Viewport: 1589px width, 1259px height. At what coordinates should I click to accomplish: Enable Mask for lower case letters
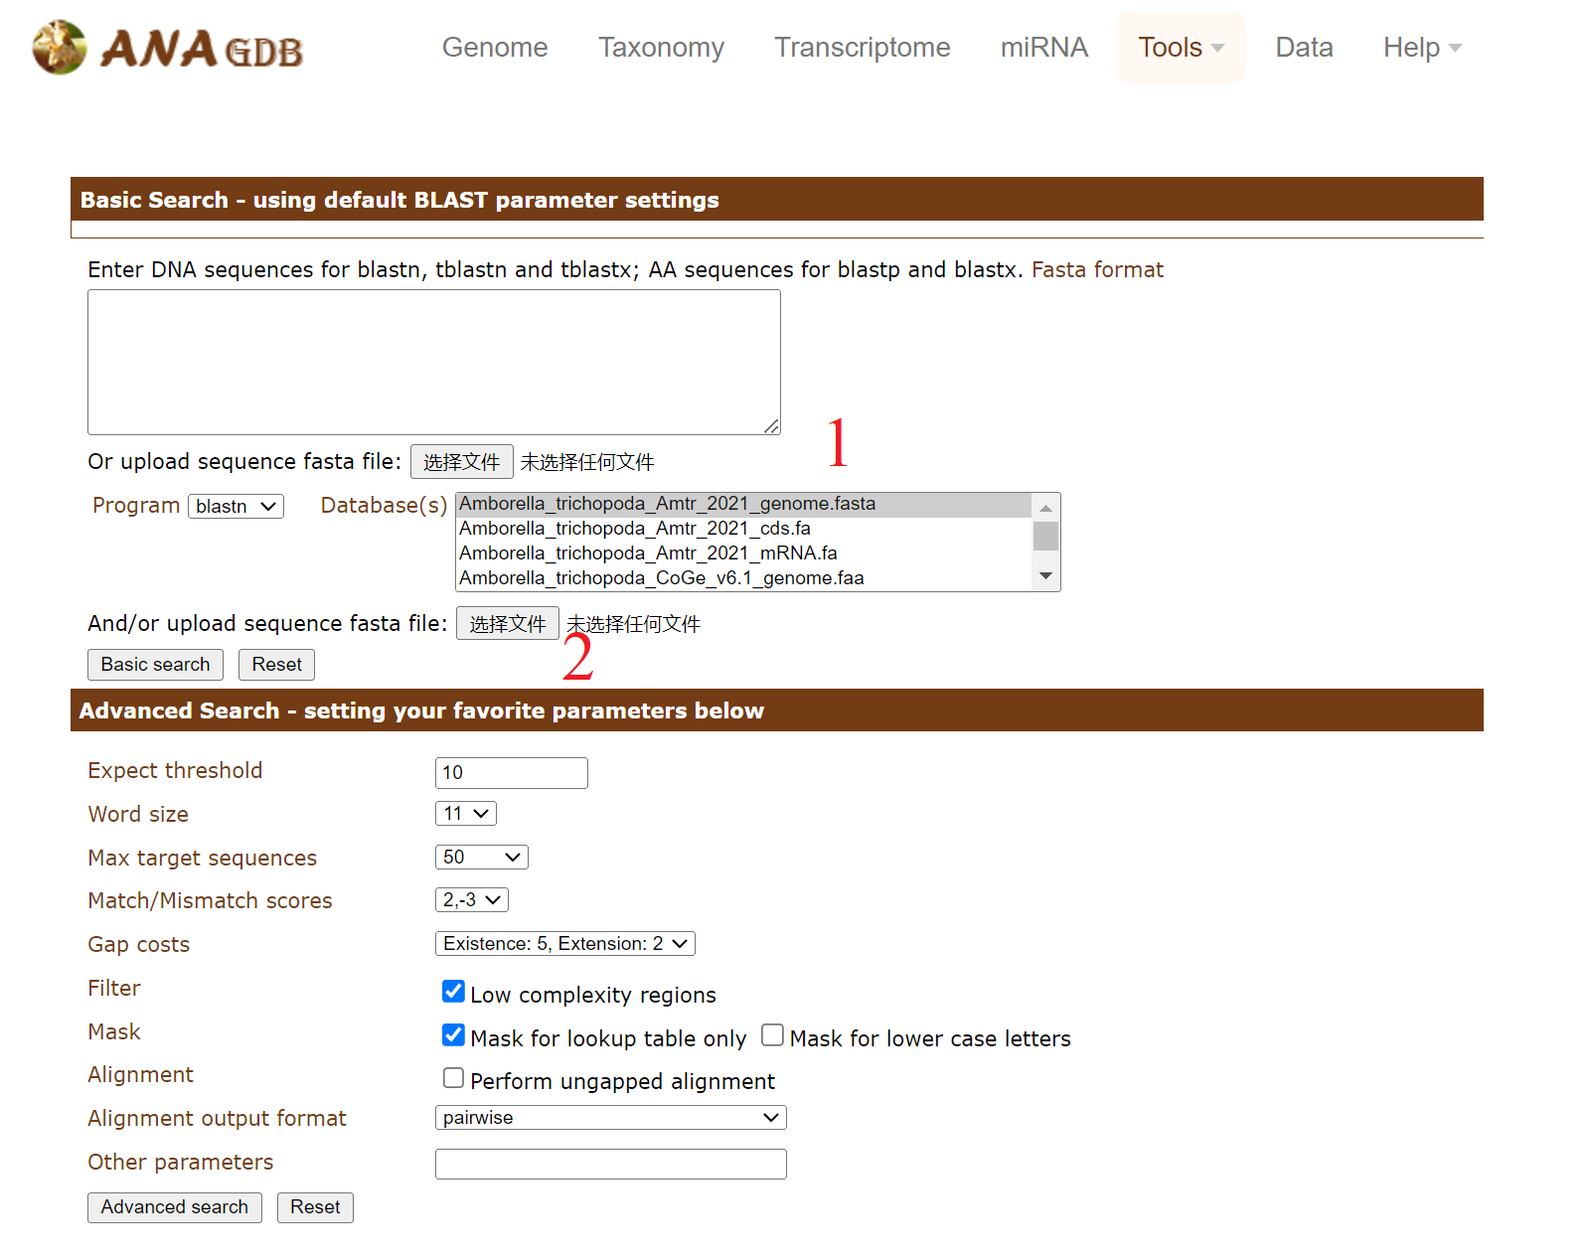772,1035
